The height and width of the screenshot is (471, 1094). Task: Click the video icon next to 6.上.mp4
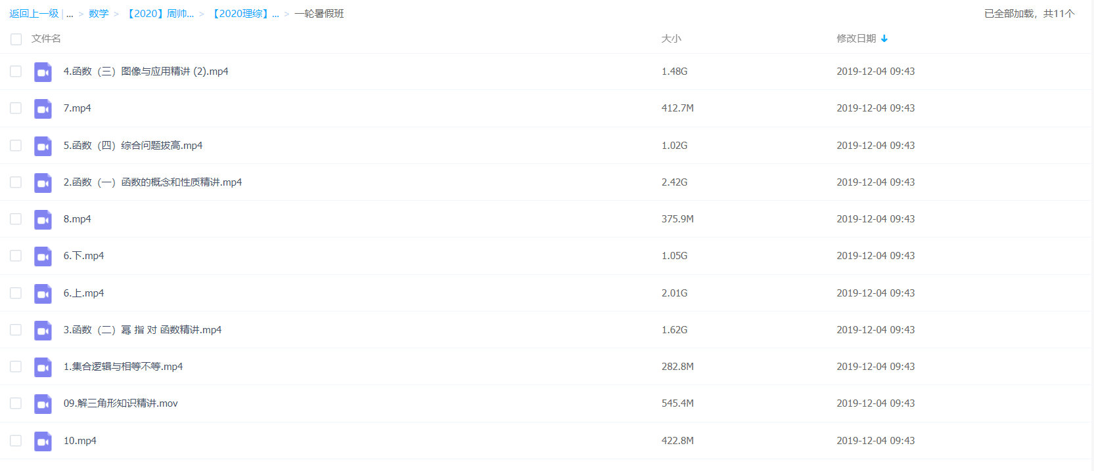tap(43, 294)
